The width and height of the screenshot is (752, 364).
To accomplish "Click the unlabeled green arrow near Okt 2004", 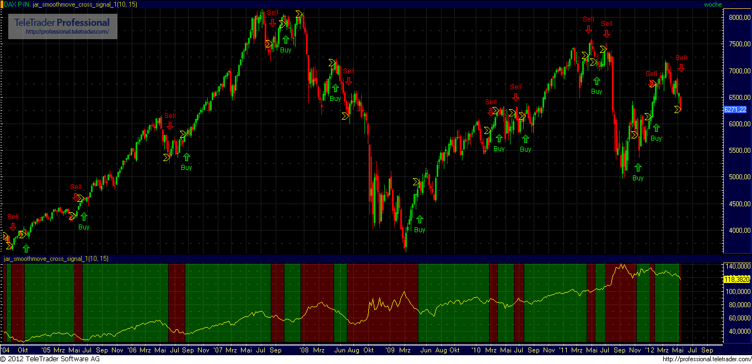I will click(x=25, y=248).
